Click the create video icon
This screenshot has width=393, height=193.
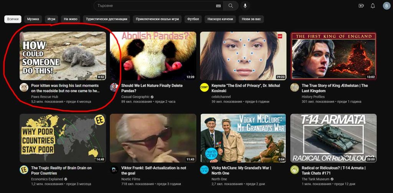point(361,6)
